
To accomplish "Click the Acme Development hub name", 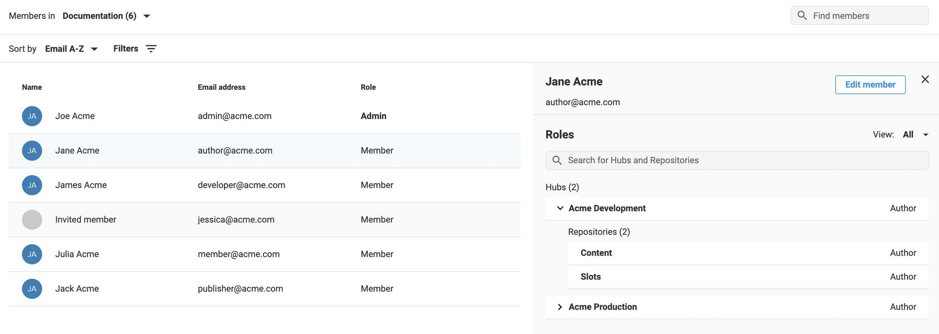I will (607, 208).
